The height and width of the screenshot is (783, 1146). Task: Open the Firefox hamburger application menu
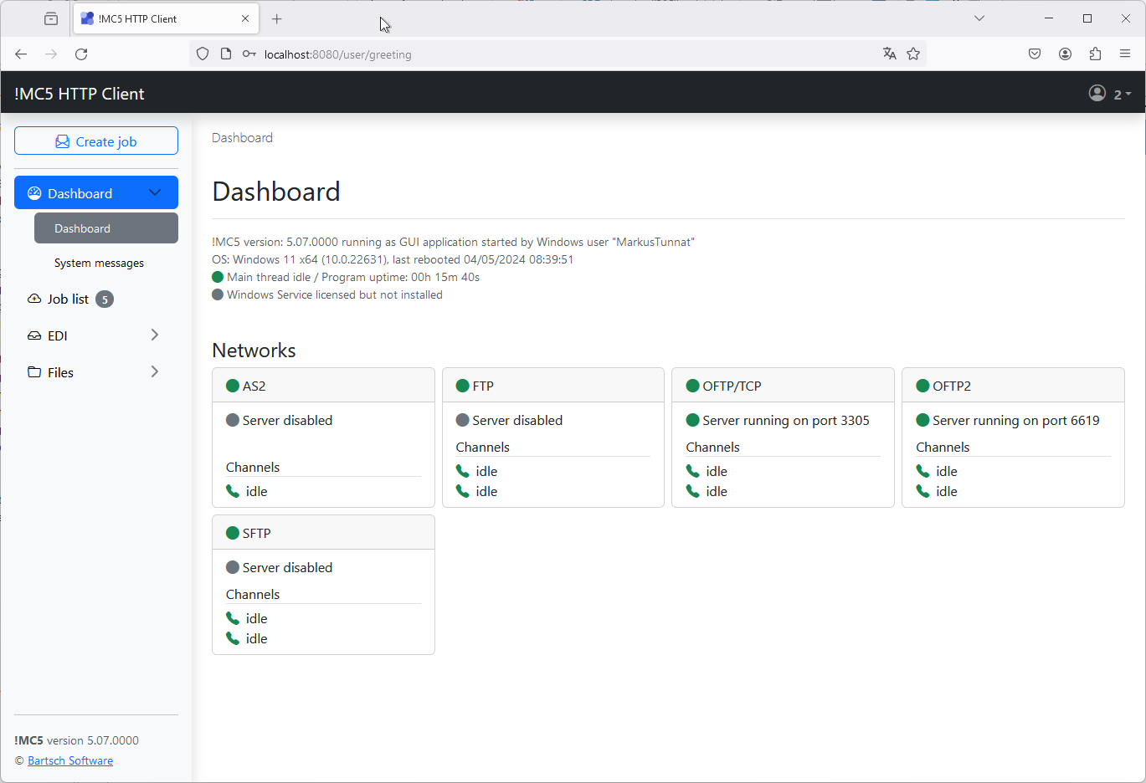click(x=1125, y=54)
